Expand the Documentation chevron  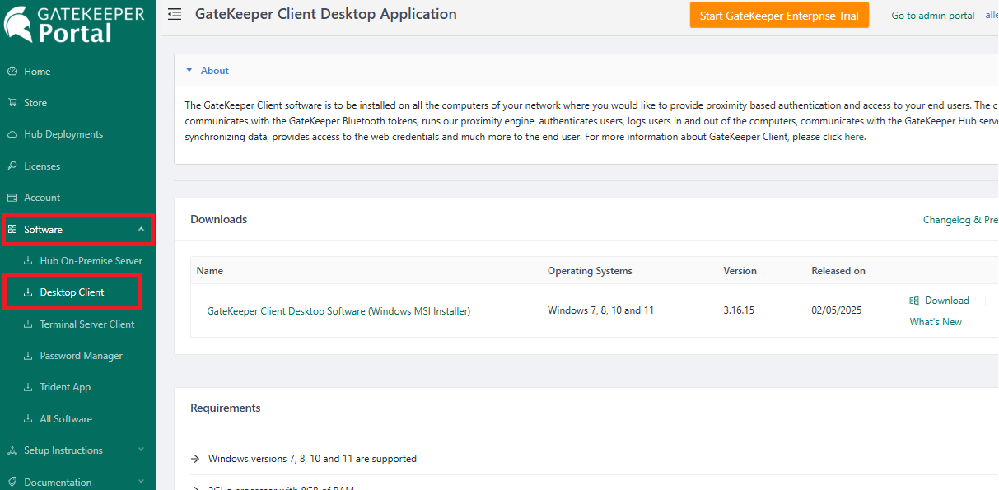[x=141, y=483]
